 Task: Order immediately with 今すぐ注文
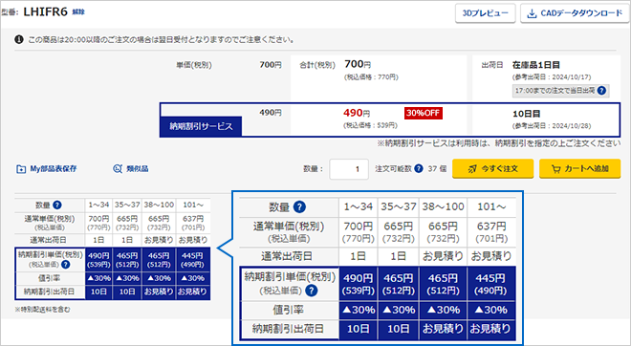[493, 168]
